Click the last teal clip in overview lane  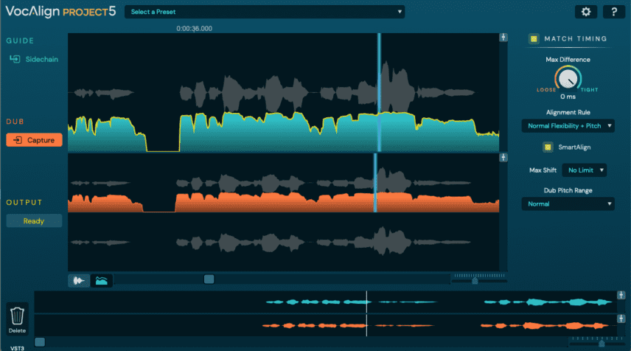pyautogui.click(x=548, y=302)
